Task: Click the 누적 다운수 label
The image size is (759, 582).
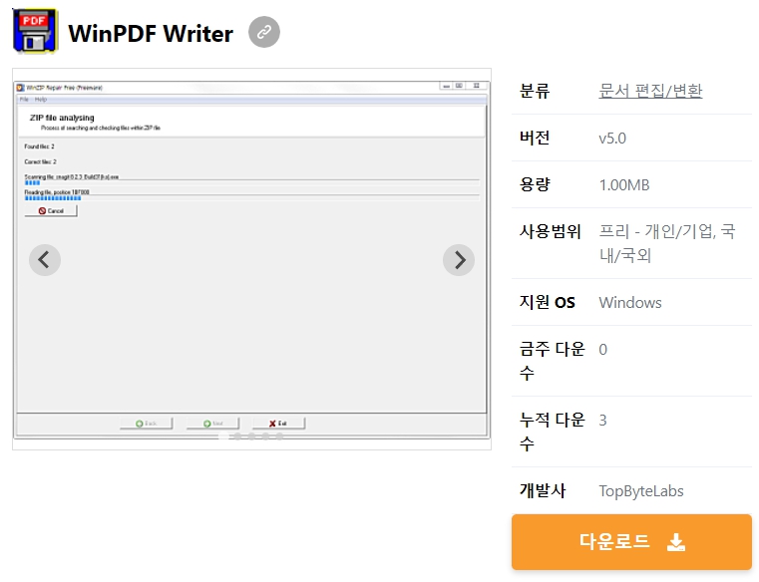Action: point(553,432)
